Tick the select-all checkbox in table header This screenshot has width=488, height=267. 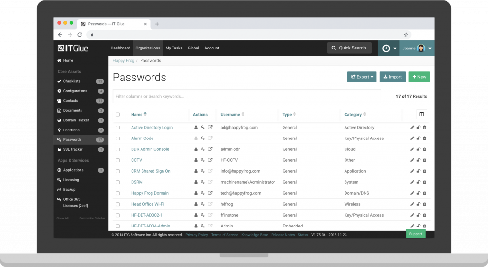[118, 114]
